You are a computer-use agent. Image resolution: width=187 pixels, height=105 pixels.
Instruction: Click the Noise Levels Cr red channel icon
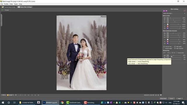click(x=167, y=26)
